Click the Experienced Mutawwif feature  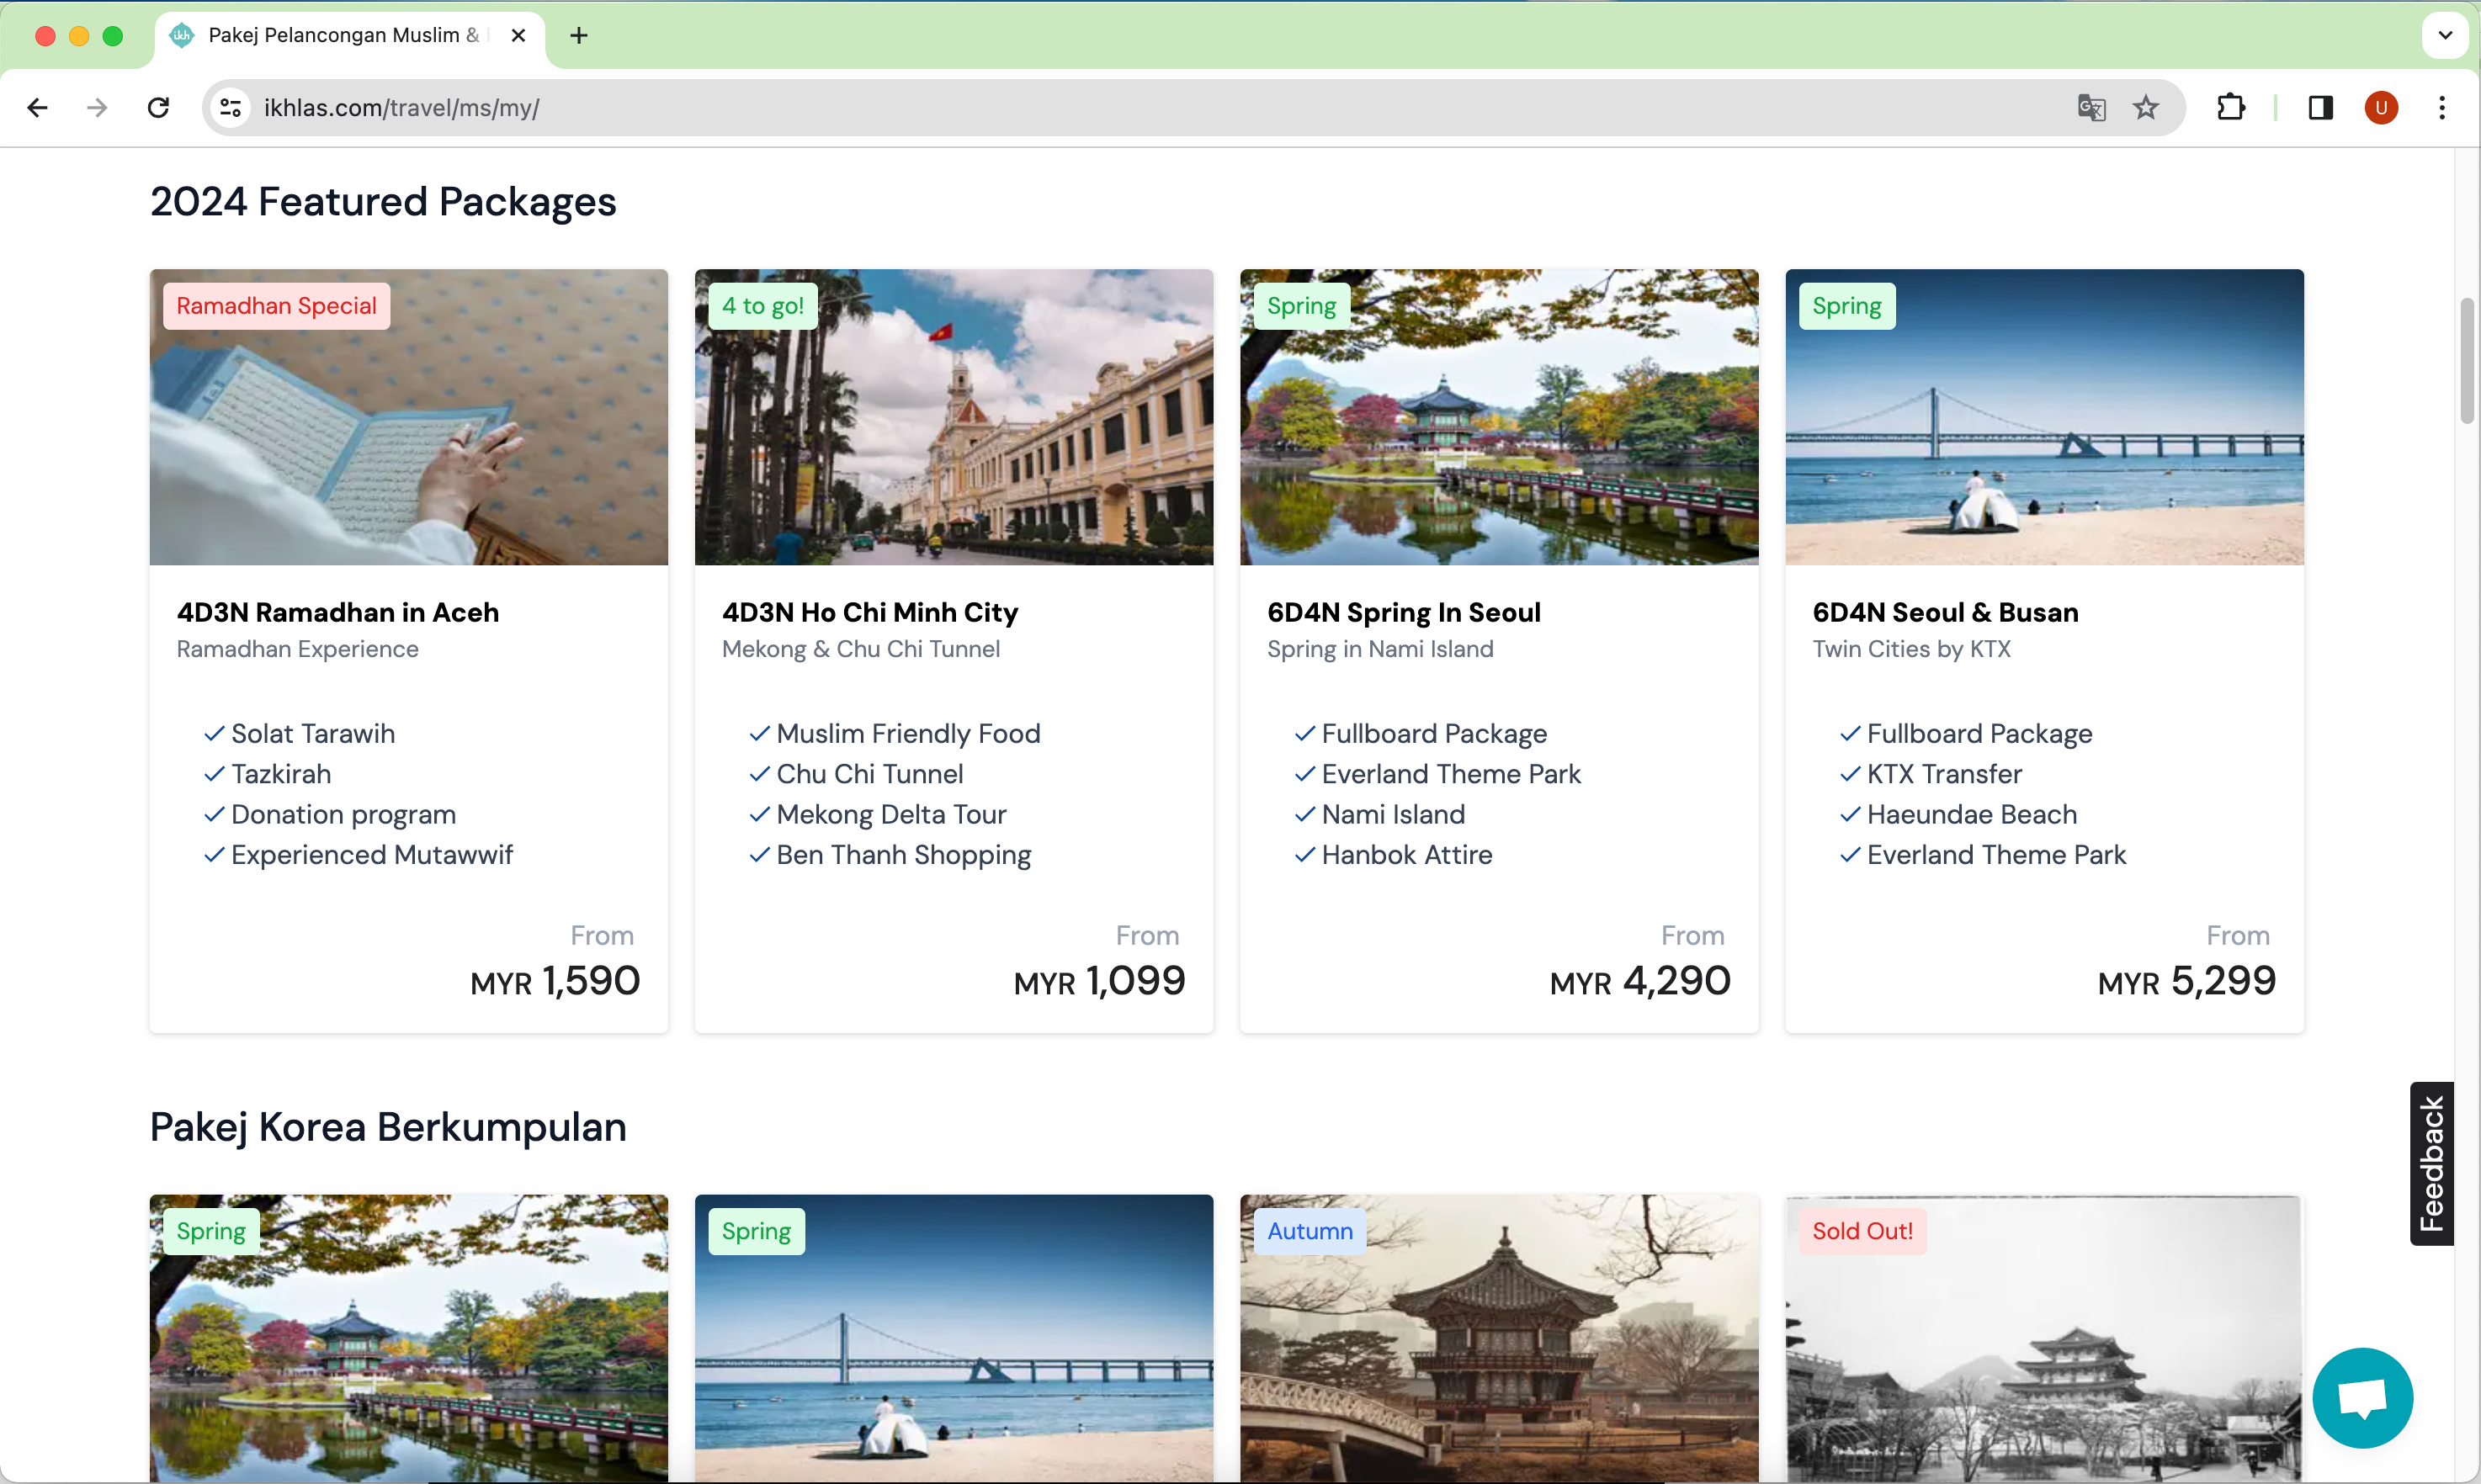371,855
